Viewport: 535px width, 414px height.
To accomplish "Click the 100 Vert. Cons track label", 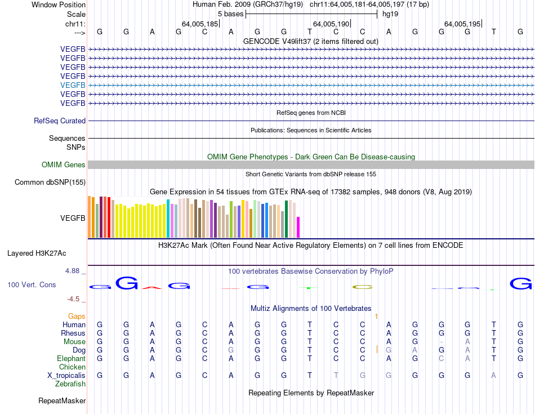I will pos(32,284).
